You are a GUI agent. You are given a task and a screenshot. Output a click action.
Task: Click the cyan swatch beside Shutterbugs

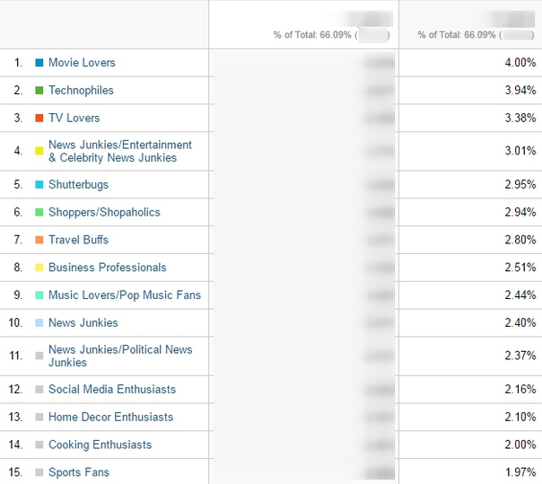click(39, 185)
